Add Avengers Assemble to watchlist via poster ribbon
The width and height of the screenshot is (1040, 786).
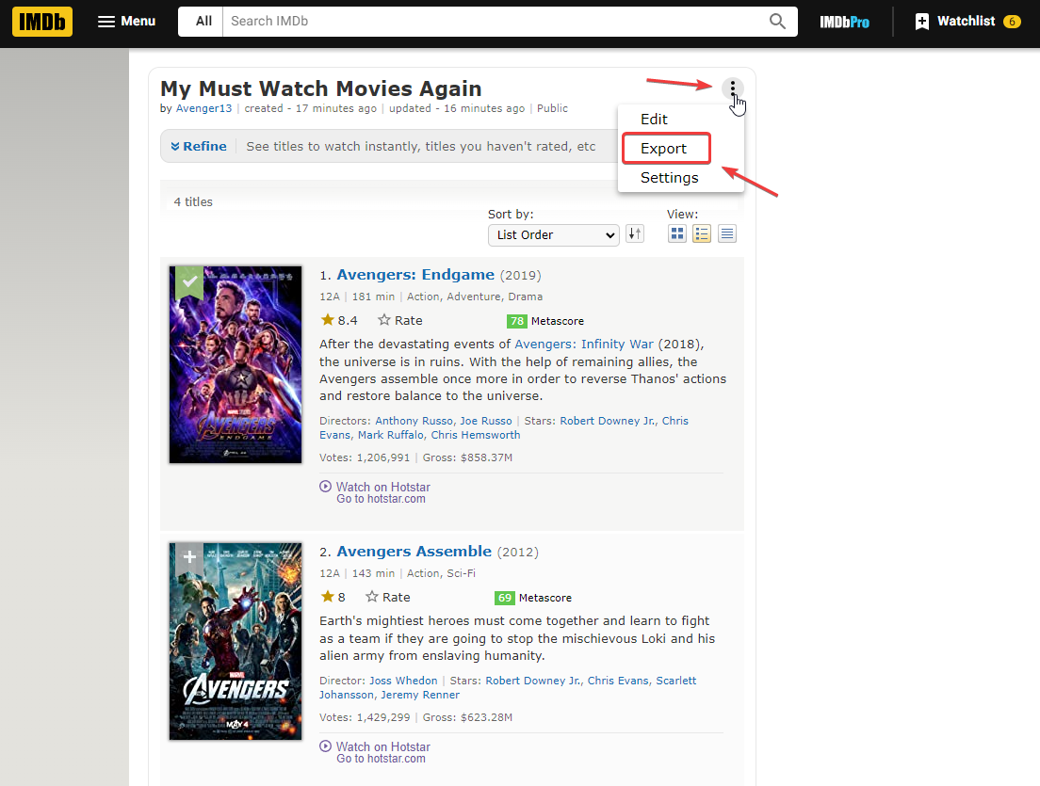(189, 557)
